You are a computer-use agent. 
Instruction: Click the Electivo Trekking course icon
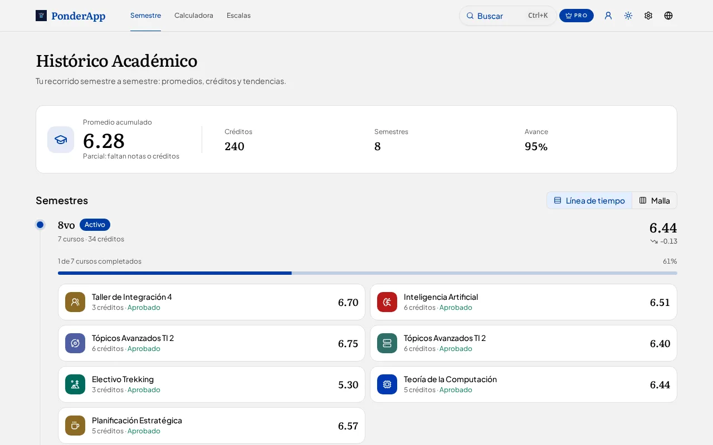[x=75, y=384]
